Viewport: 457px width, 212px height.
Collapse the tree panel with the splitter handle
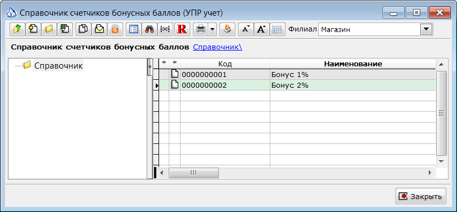click(150, 66)
